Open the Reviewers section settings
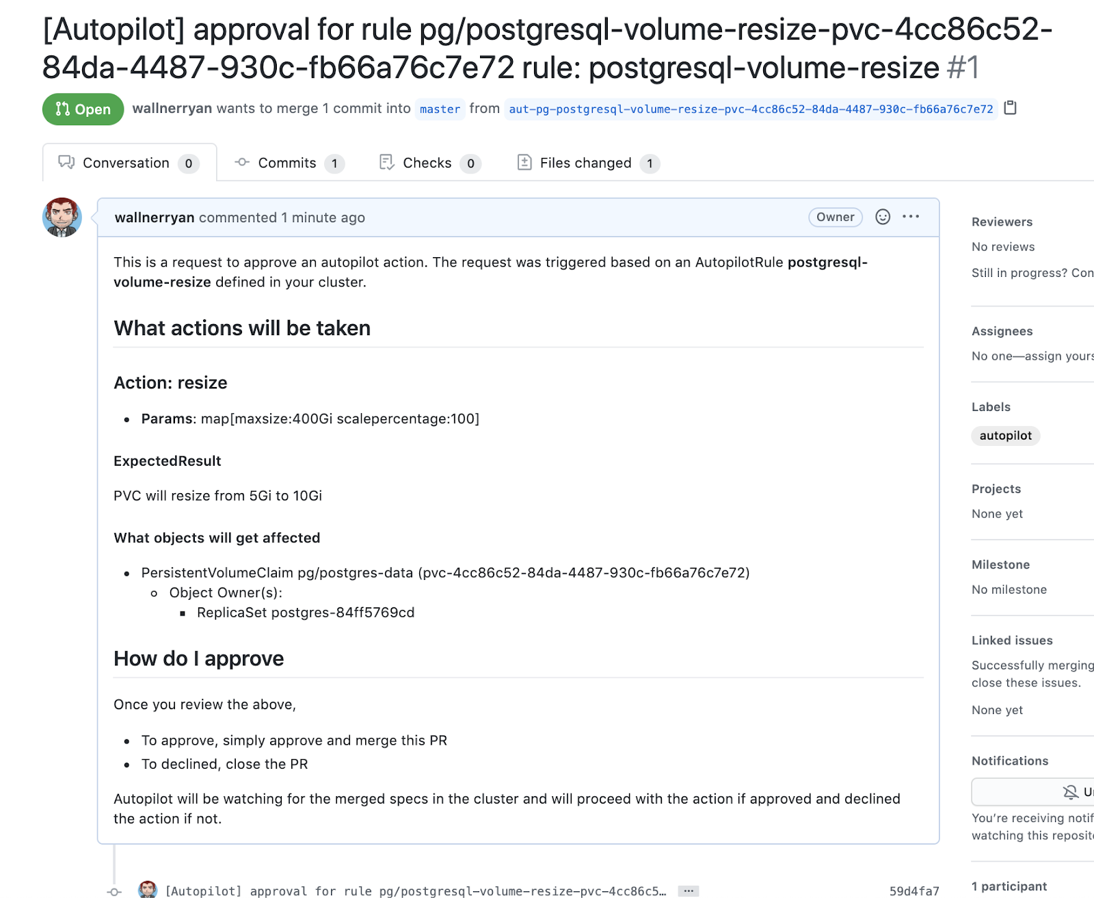This screenshot has width=1094, height=898. pyautogui.click(x=1002, y=222)
